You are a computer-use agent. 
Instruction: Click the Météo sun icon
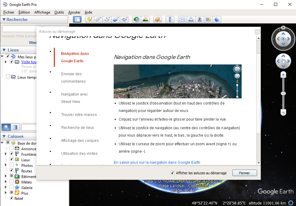[x=17, y=182]
